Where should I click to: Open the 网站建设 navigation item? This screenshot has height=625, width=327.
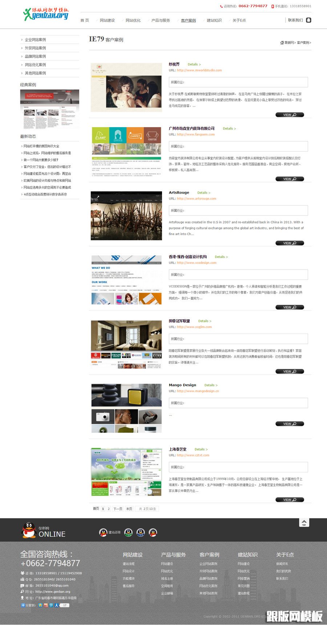107,20
